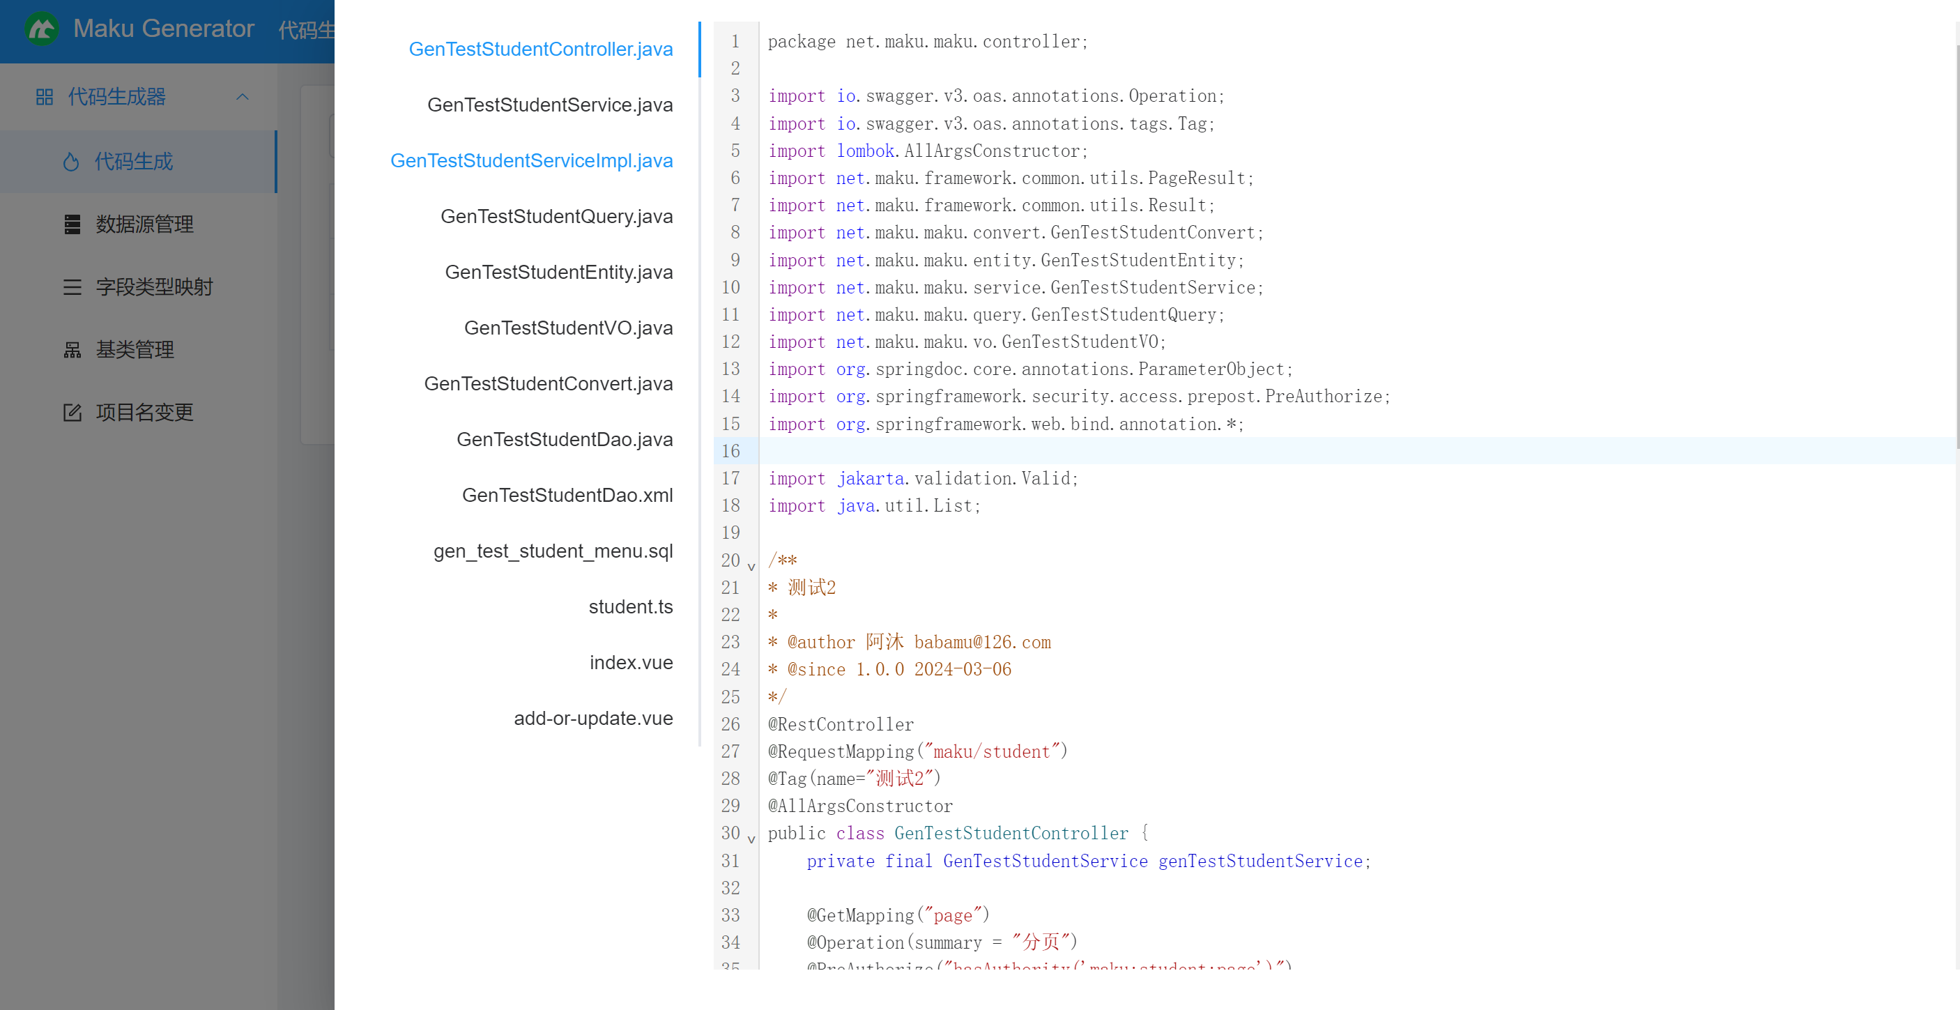Collapse the 代码生成器 menu chevron
The height and width of the screenshot is (1010, 1960).
click(242, 97)
